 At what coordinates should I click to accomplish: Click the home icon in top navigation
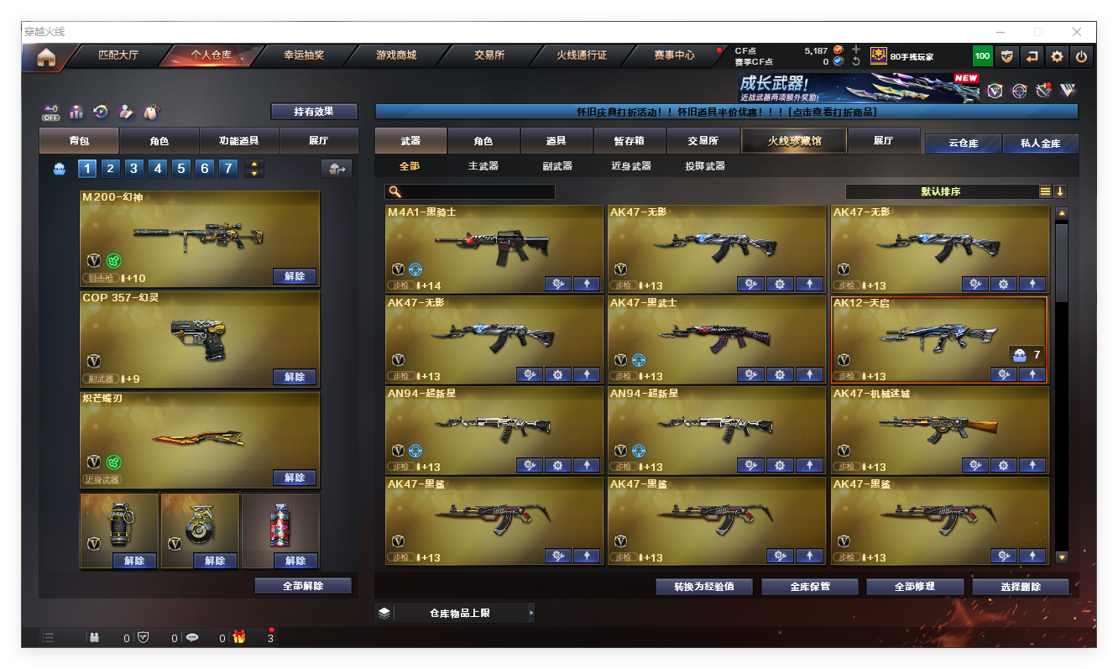pyautogui.click(x=46, y=57)
